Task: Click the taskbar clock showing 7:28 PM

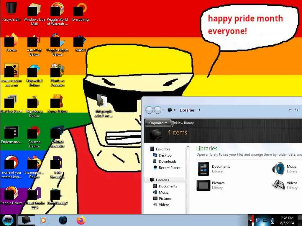Action: pos(287,220)
